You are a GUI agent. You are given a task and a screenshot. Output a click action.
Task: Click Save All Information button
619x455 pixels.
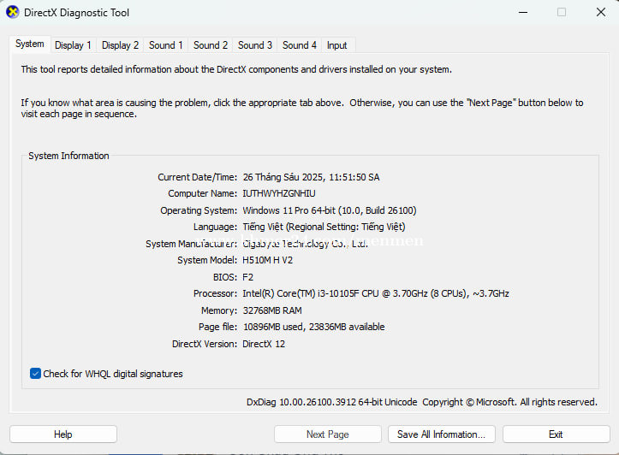442,434
